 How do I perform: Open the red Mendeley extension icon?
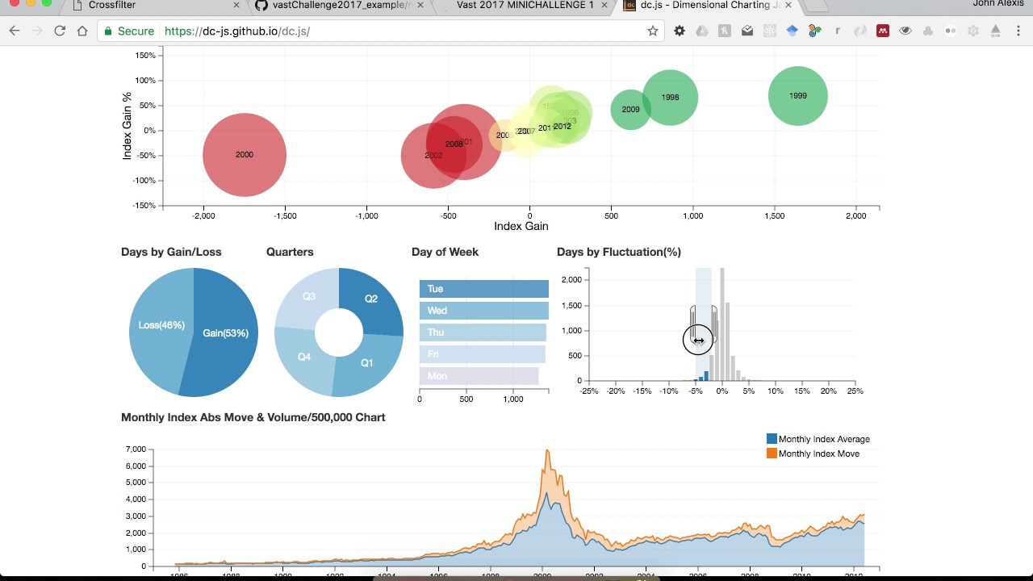click(x=883, y=31)
